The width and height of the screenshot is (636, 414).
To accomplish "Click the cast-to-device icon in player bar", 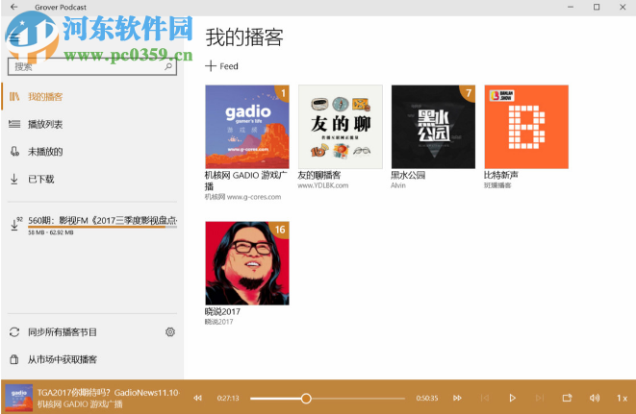I will click(567, 398).
